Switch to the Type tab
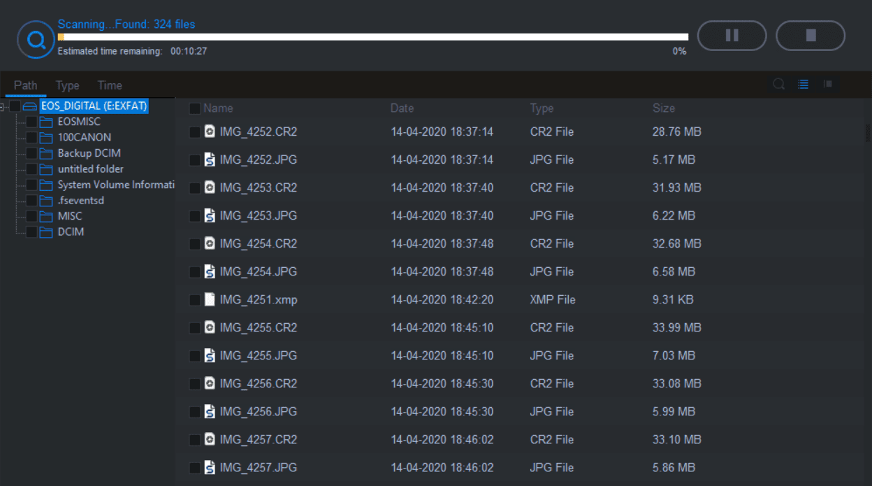 point(68,85)
